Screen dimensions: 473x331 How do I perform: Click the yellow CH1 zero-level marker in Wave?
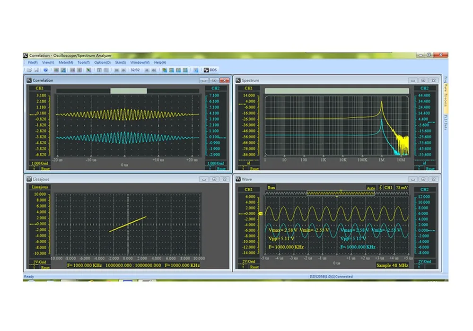click(261, 214)
